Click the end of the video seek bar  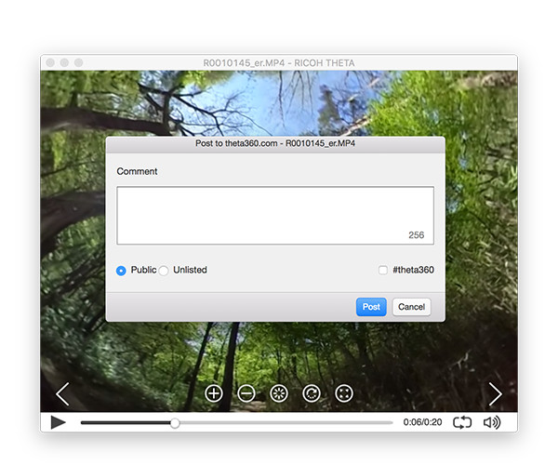(x=391, y=422)
